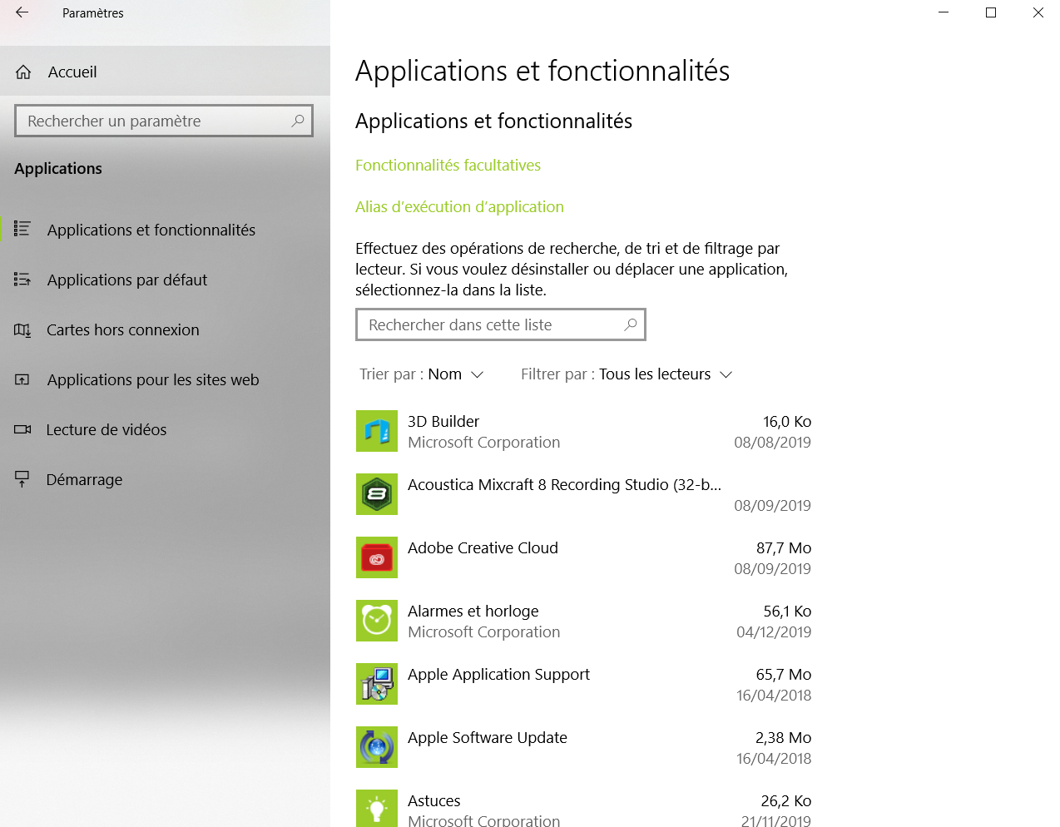Click Applications par défaut sidebar icon

coord(22,280)
